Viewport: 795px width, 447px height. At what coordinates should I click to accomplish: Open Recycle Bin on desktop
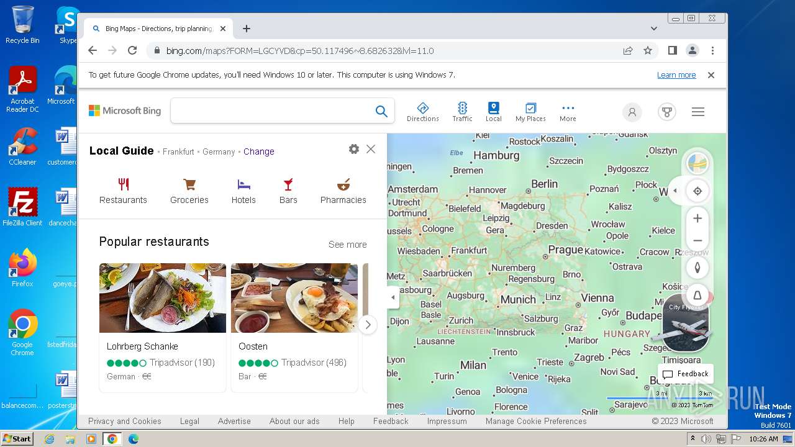[x=22, y=25]
